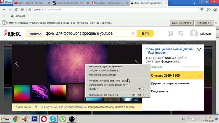
Task: Focus the Yandex search input field
Action: (88, 33)
